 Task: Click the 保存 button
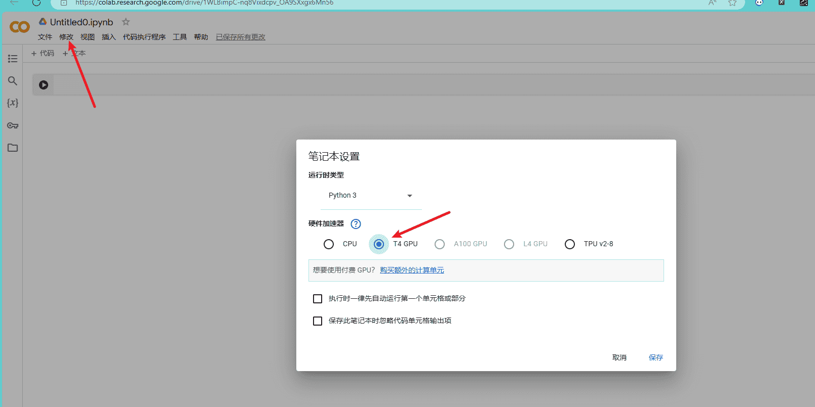point(656,357)
